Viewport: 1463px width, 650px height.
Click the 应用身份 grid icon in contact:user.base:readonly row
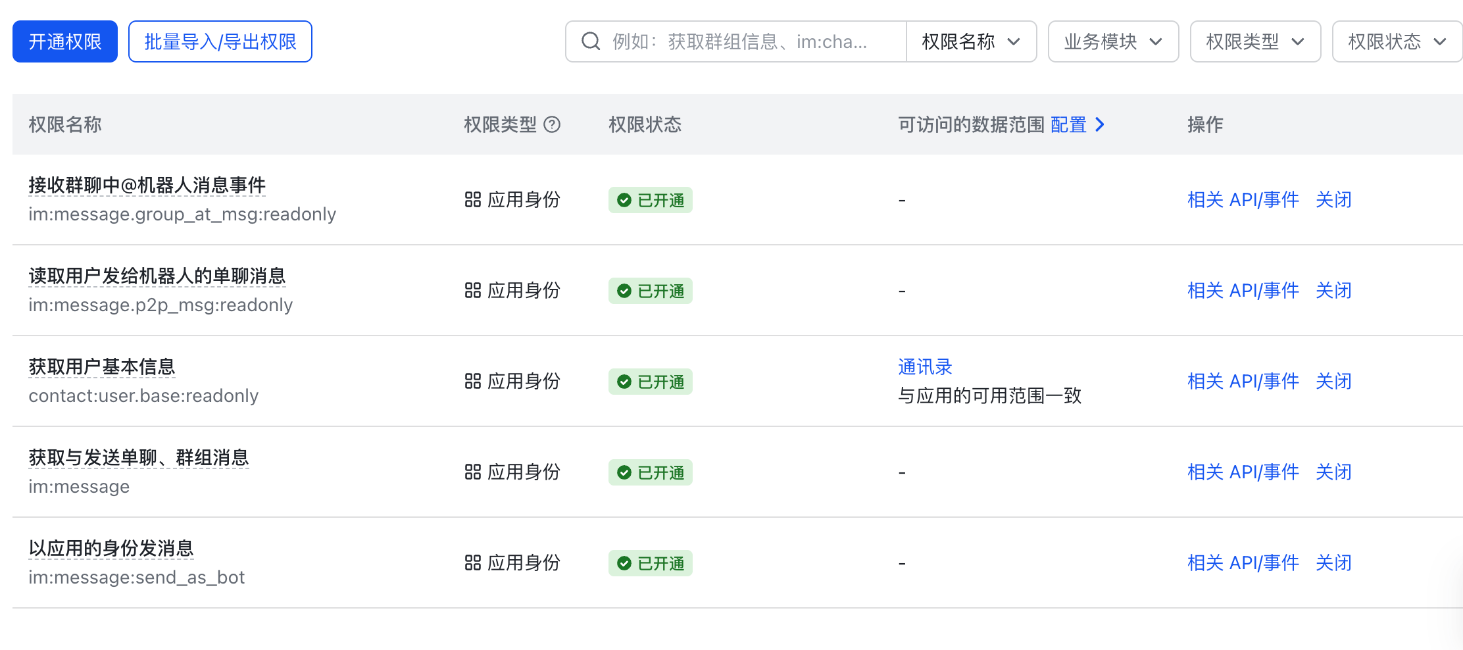point(472,381)
